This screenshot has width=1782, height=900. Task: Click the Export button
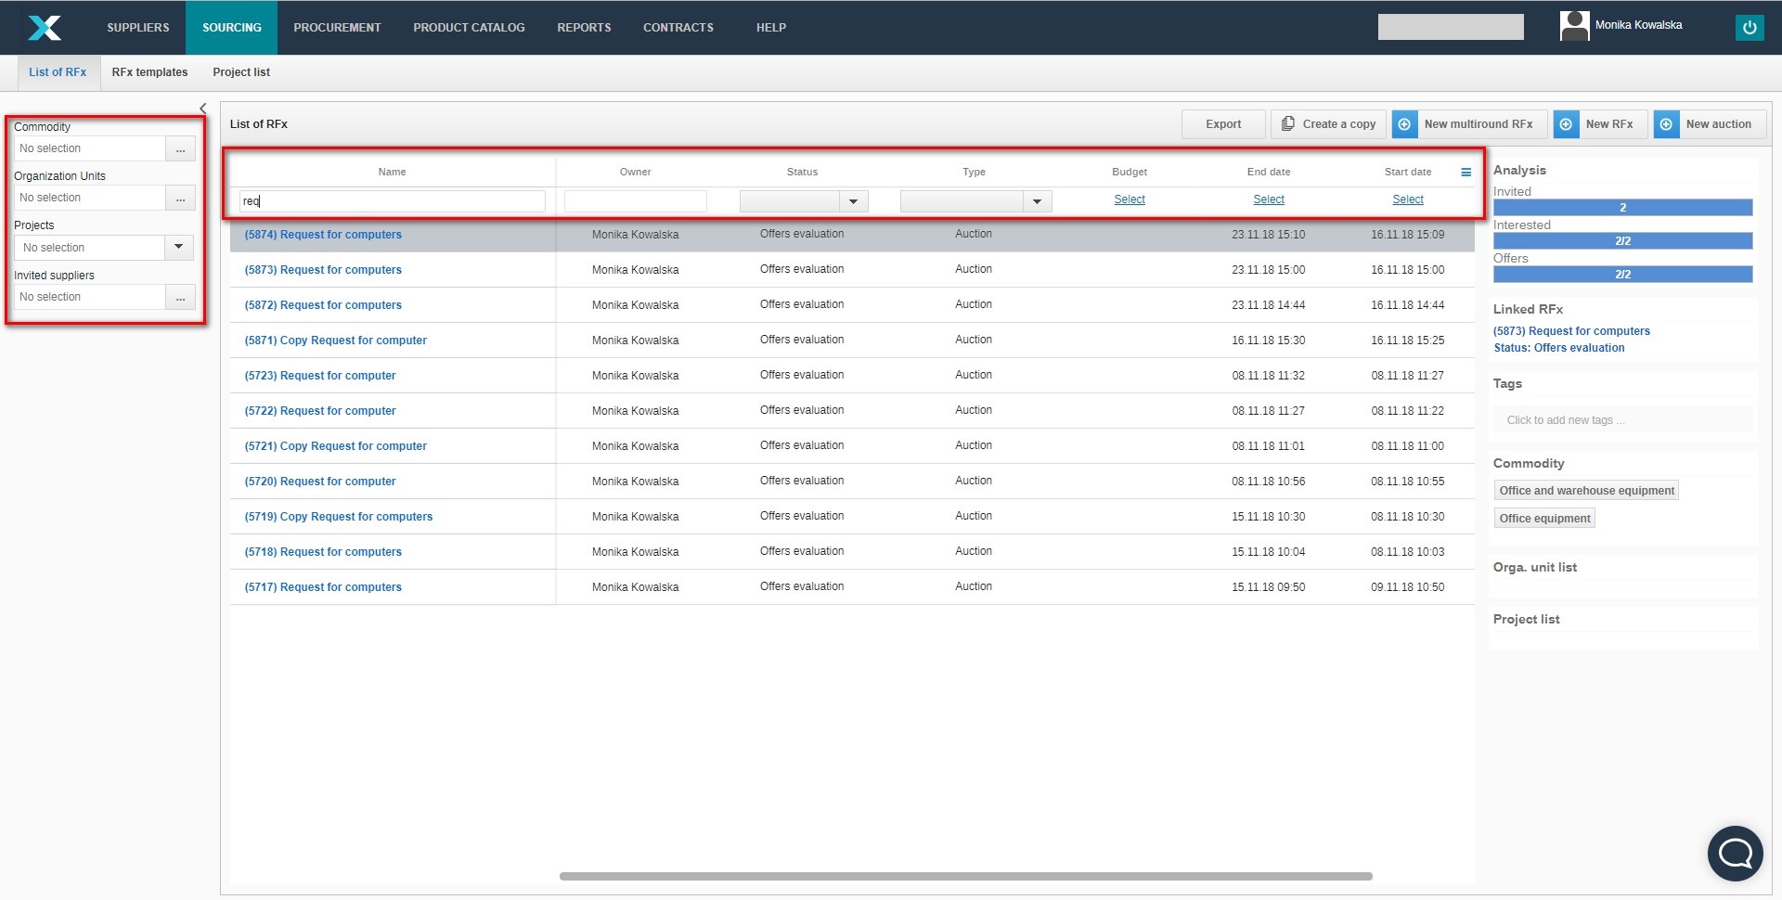coord(1222,124)
